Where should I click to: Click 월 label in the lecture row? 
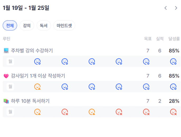click(x=10, y=61)
